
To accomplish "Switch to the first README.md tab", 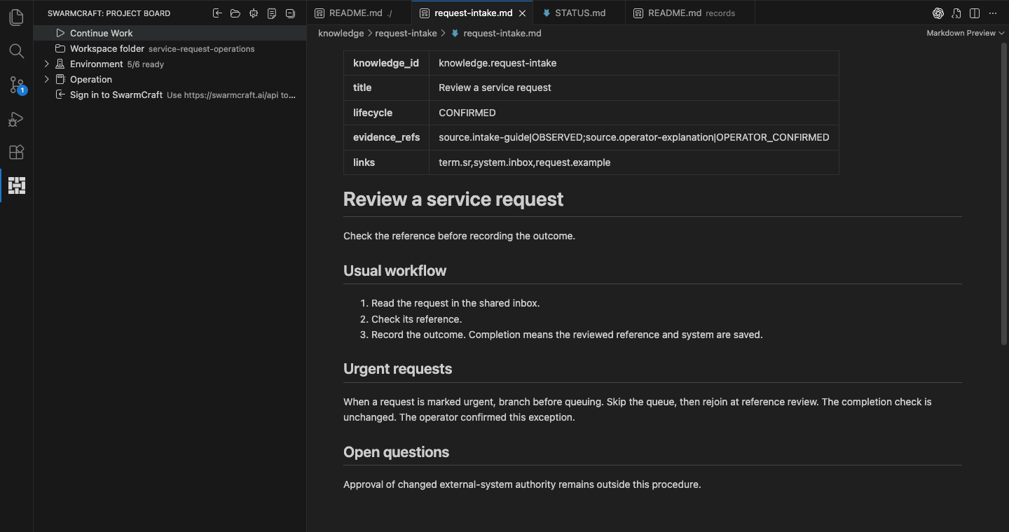I will (359, 13).
